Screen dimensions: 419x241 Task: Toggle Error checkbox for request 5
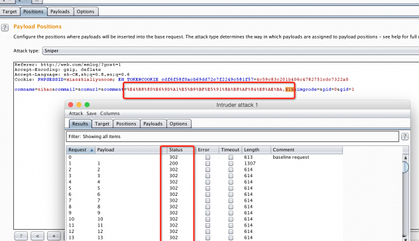(x=208, y=189)
